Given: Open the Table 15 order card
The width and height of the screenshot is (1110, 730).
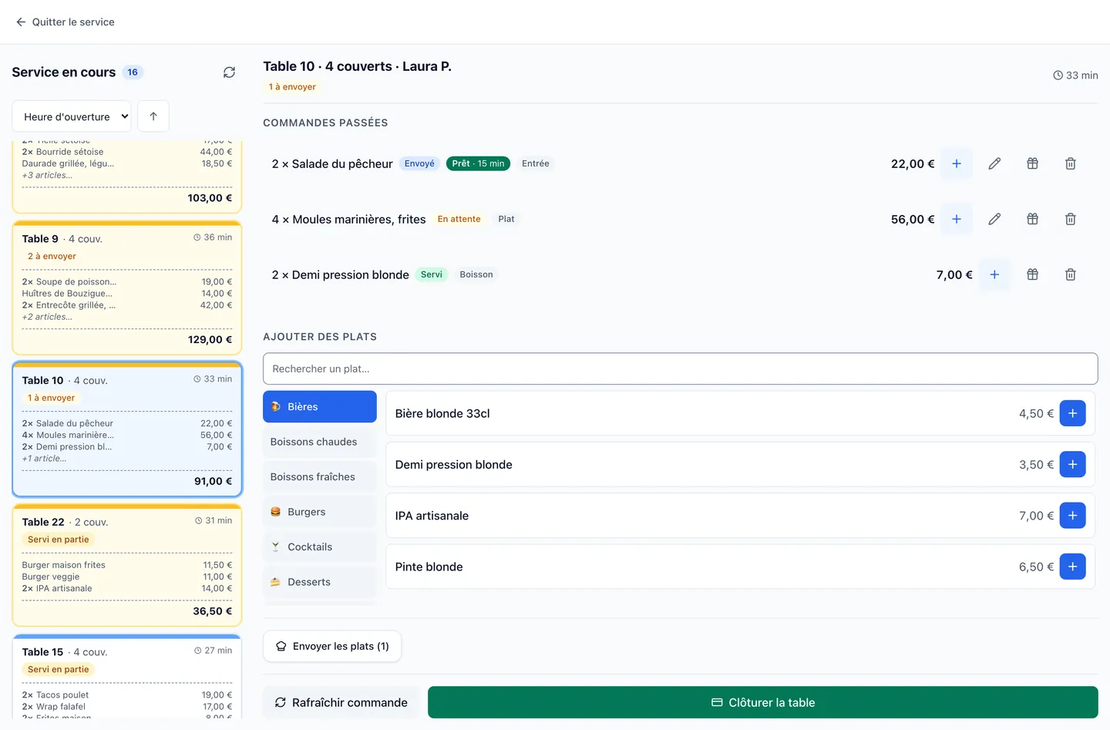Looking at the screenshot, I should [127, 678].
